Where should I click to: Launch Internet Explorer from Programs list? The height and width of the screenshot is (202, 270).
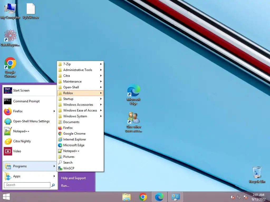tap(80, 139)
